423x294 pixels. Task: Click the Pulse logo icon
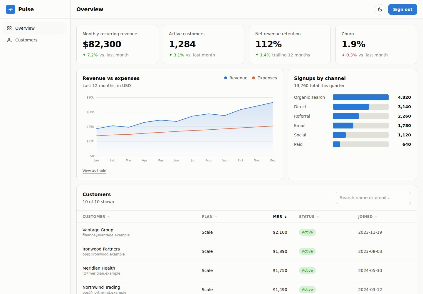[11, 9]
